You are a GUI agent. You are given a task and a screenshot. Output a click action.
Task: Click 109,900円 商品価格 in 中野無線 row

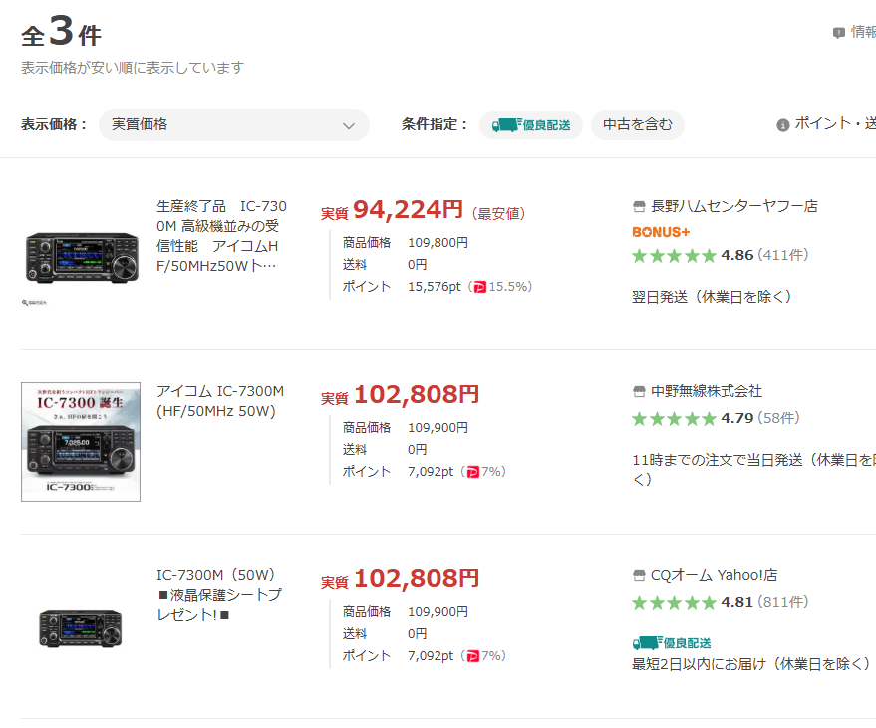click(438, 428)
